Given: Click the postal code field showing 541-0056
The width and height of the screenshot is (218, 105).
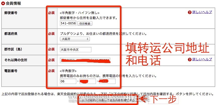Looking at the screenshot, I should pos(68,23).
